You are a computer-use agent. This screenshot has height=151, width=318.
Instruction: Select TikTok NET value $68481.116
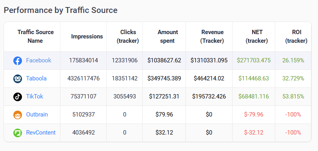click(x=254, y=96)
